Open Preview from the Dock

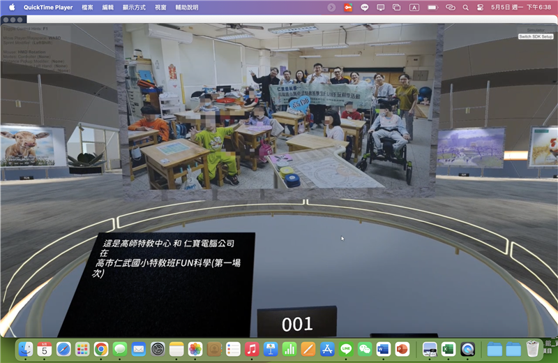[x=430, y=349]
